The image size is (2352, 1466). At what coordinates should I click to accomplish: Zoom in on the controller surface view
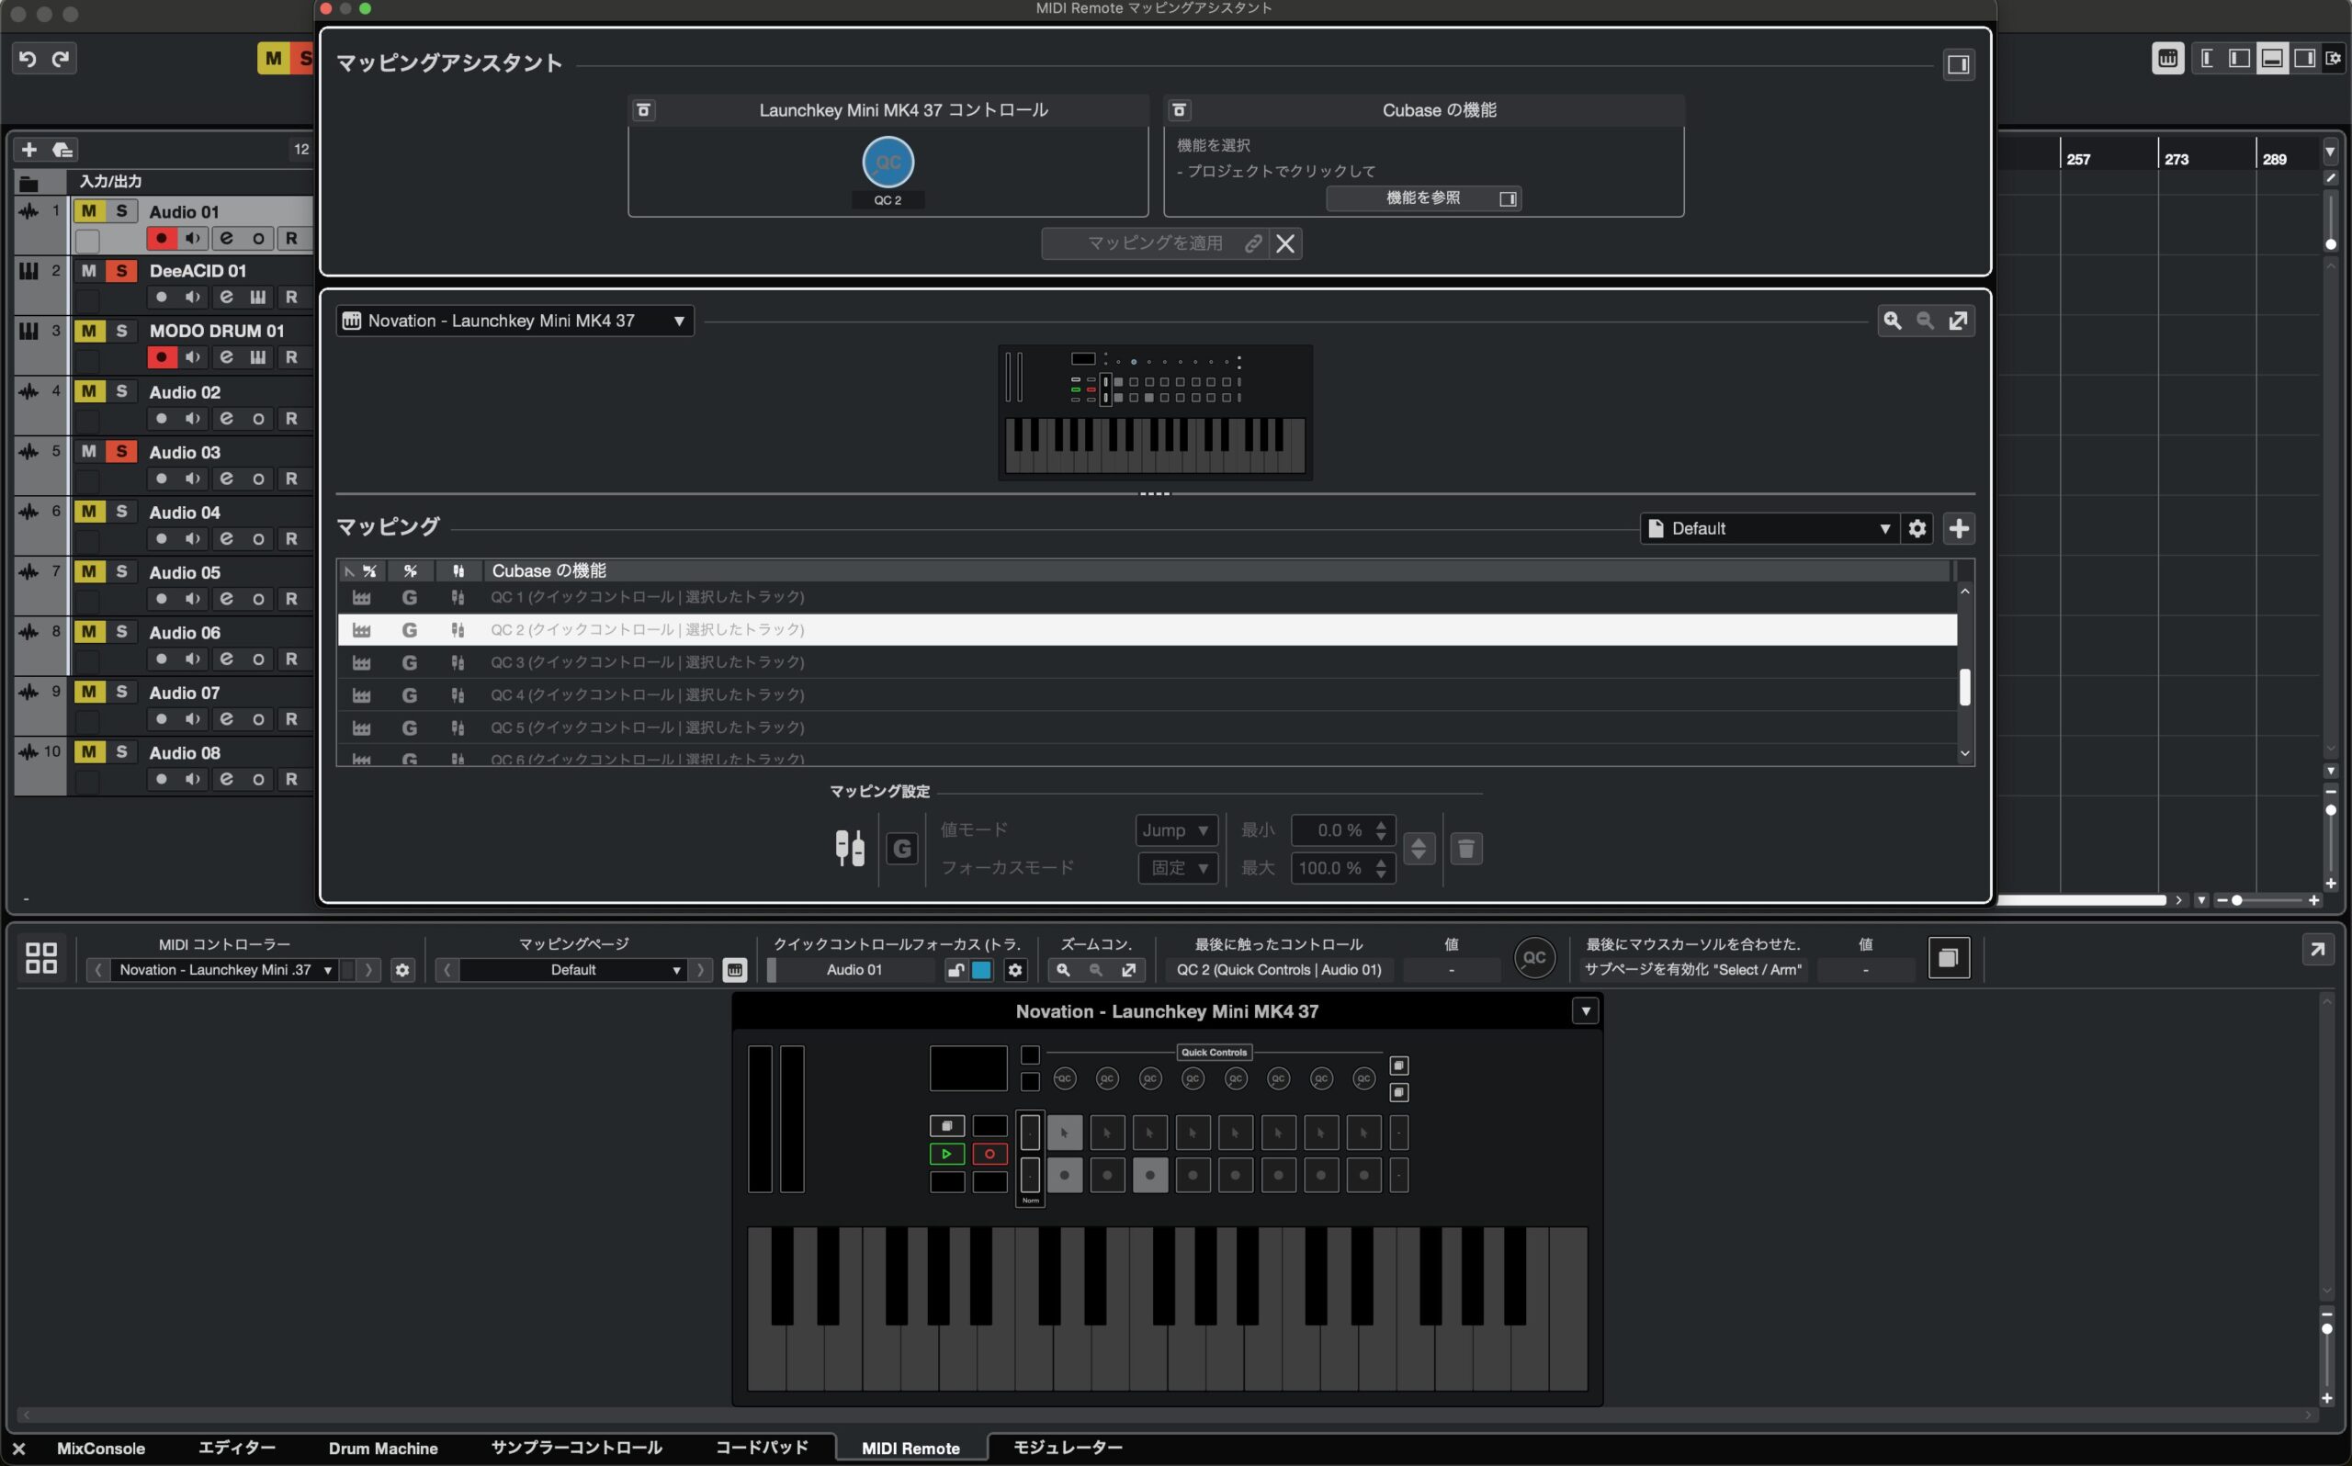tap(1892, 321)
